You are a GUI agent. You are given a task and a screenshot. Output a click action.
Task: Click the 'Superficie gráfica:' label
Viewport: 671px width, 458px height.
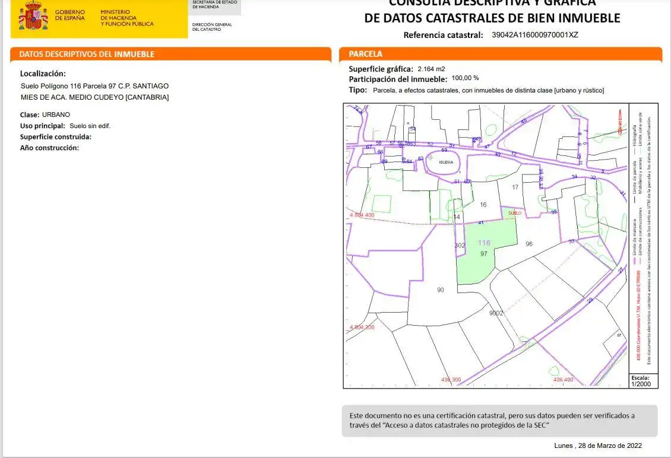pos(381,69)
